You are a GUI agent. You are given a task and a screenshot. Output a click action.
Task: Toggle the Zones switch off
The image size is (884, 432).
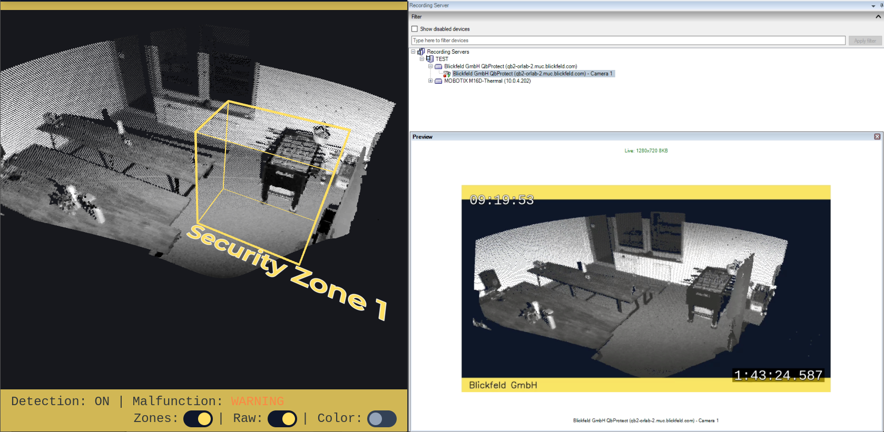pos(198,419)
